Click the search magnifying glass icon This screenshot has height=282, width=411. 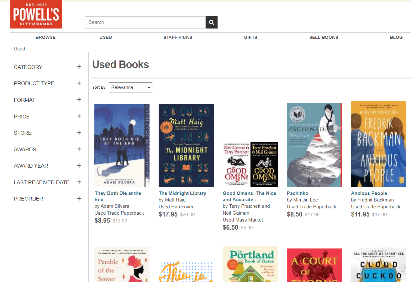[x=211, y=22]
